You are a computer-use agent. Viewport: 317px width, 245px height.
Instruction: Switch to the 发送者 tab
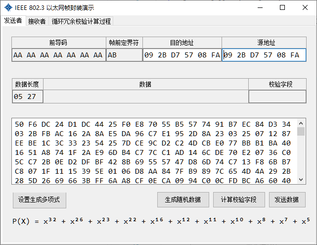pyautogui.click(x=13, y=21)
